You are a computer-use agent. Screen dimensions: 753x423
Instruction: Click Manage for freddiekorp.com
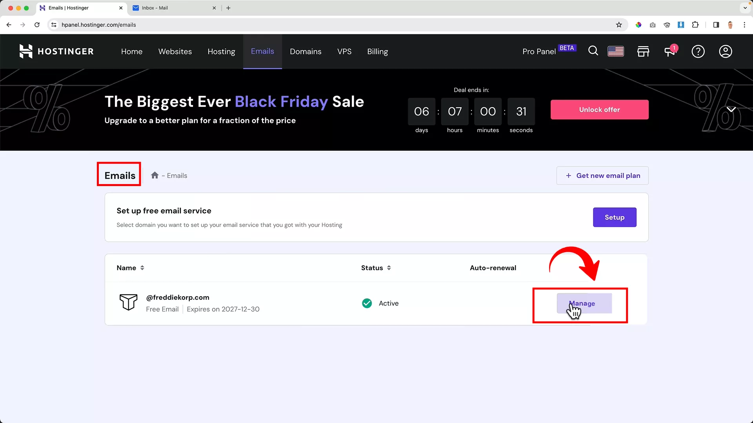(x=584, y=304)
